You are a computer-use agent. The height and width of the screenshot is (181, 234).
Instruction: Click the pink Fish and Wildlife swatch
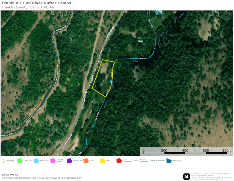tap(53, 161)
